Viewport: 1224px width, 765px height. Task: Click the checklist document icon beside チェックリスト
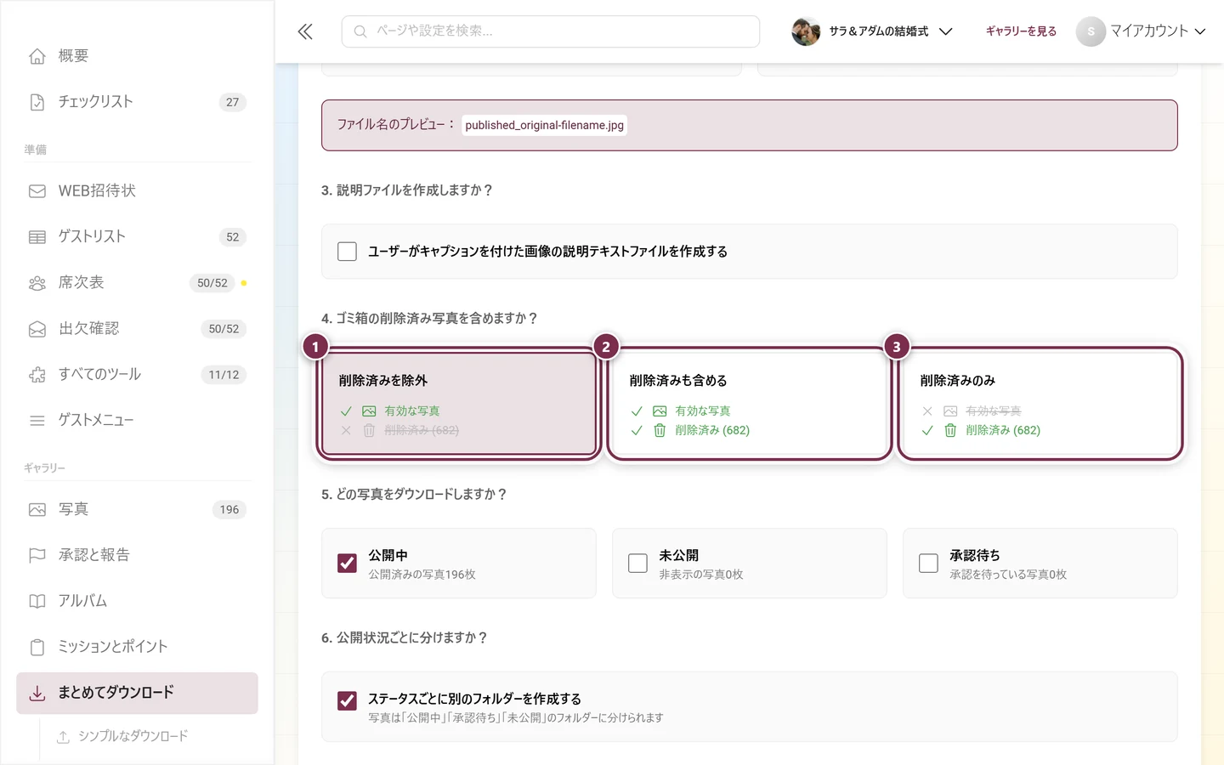click(x=37, y=102)
